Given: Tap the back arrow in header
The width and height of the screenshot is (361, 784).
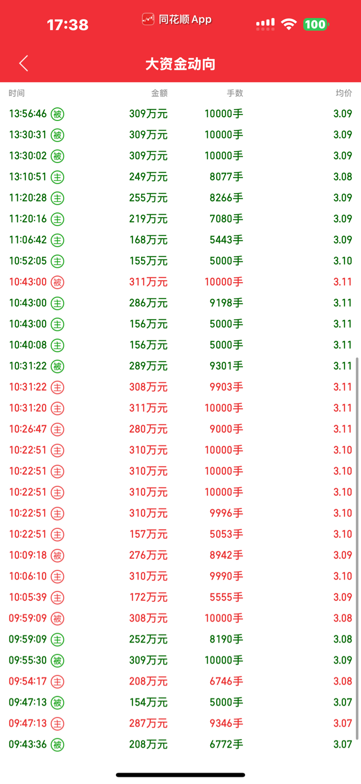Looking at the screenshot, I should [24, 63].
